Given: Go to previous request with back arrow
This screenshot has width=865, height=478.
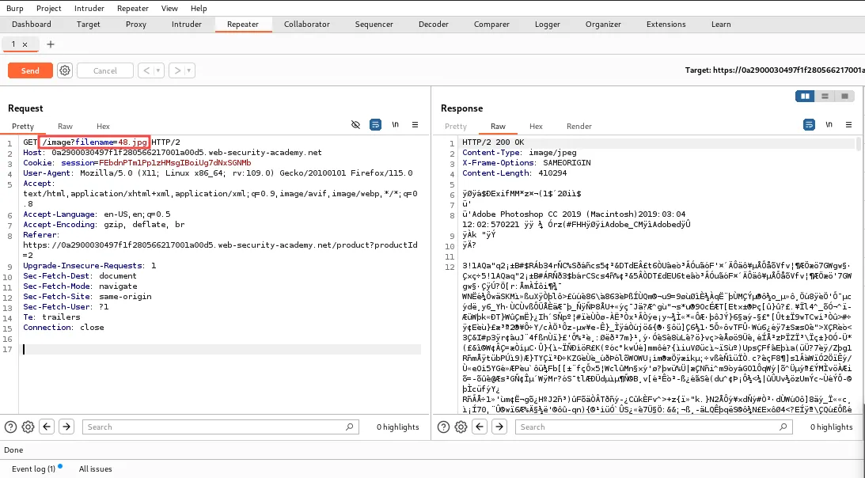Looking at the screenshot, I should coord(146,70).
